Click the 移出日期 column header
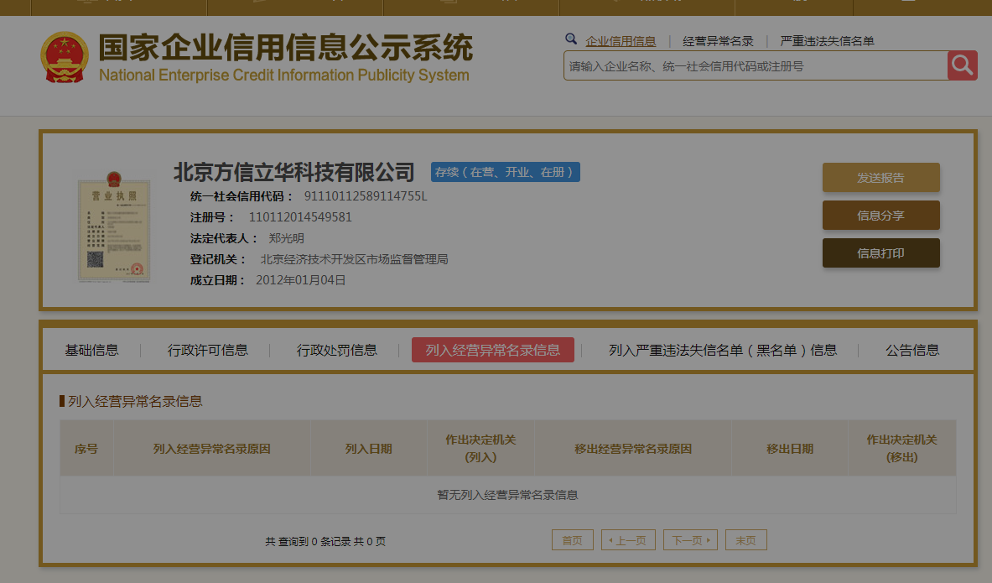 [790, 448]
